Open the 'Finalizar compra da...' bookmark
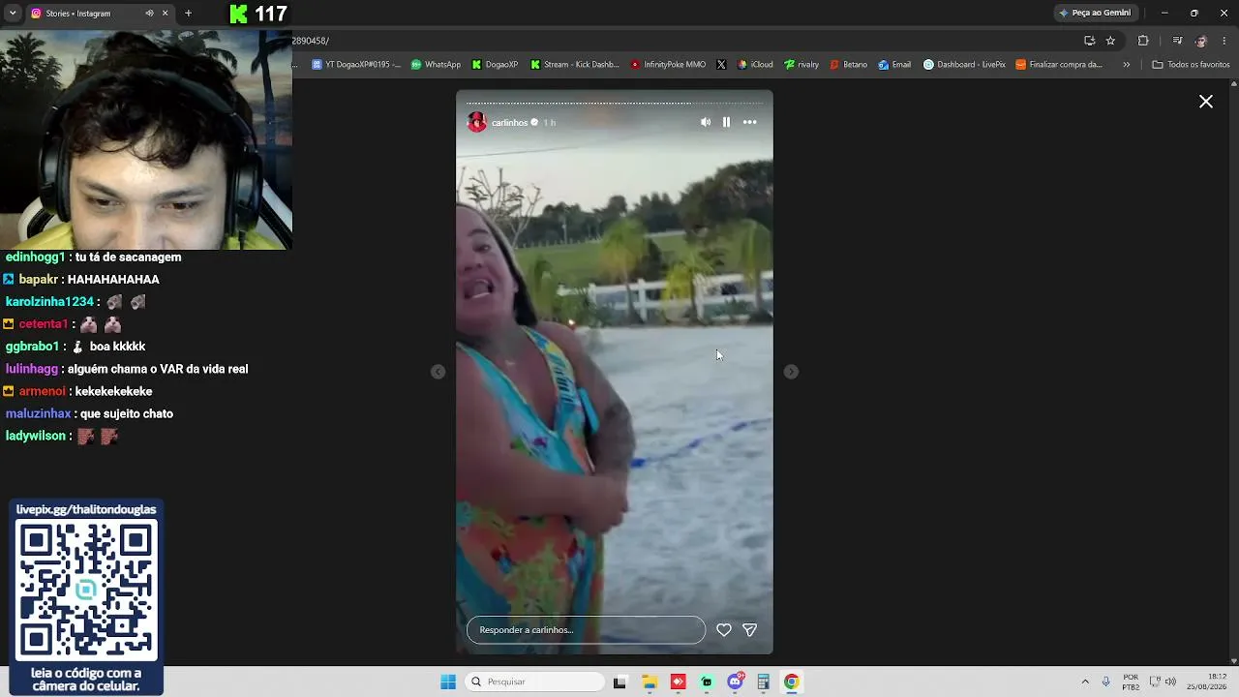The image size is (1239, 697). click(x=1059, y=65)
